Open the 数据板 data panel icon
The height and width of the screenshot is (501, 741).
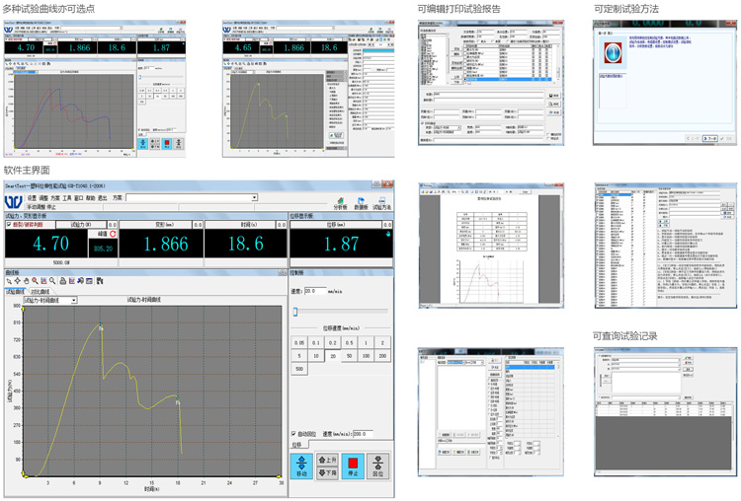tap(360, 200)
